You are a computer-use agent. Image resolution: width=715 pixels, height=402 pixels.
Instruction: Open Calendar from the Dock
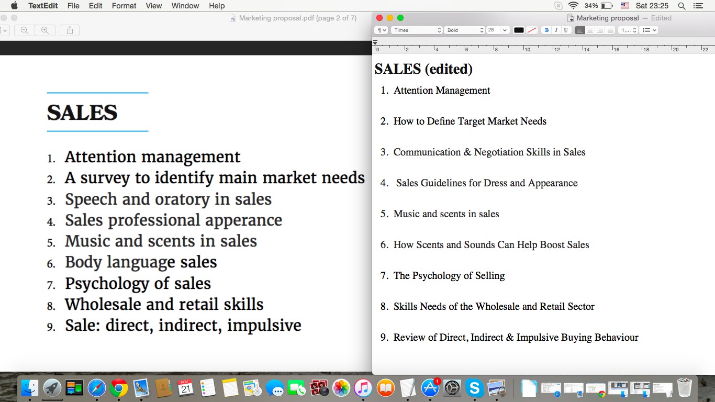click(186, 388)
